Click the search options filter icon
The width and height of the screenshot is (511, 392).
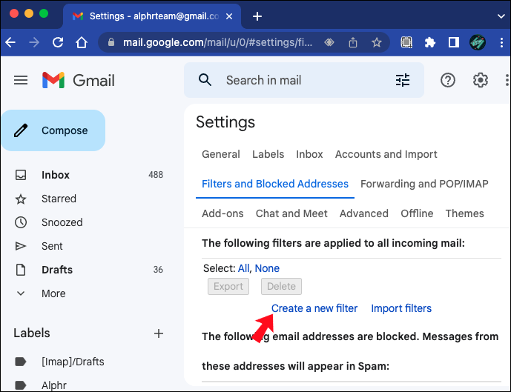(x=403, y=80)
